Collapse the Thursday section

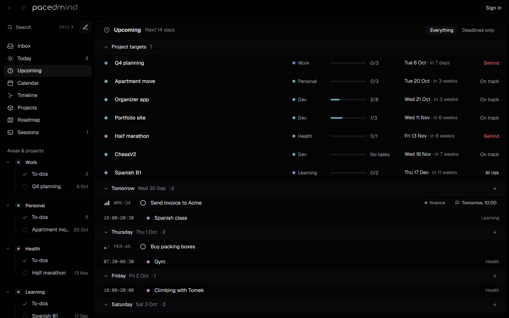pos(106,232)
